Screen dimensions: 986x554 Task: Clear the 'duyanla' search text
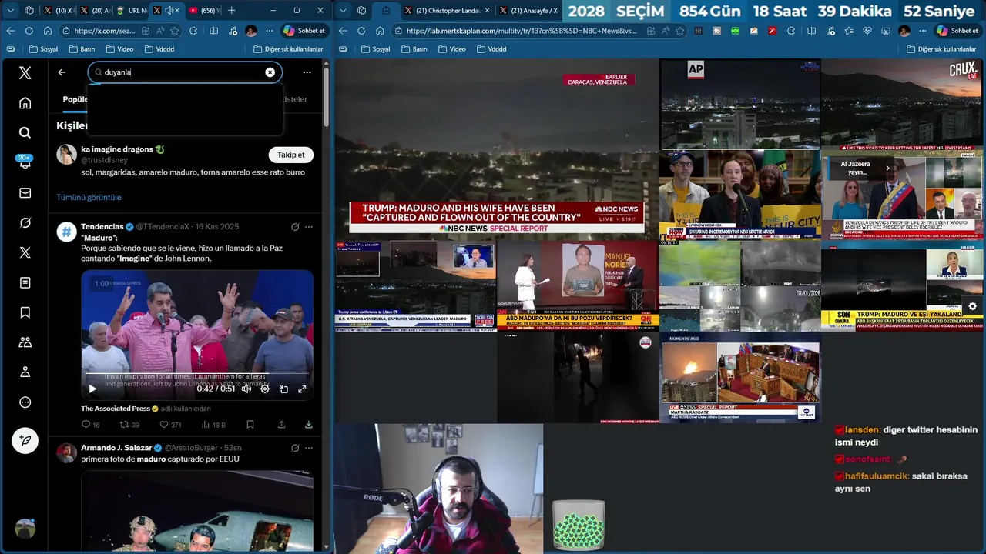pyautogui.click(x=270, y=72)
